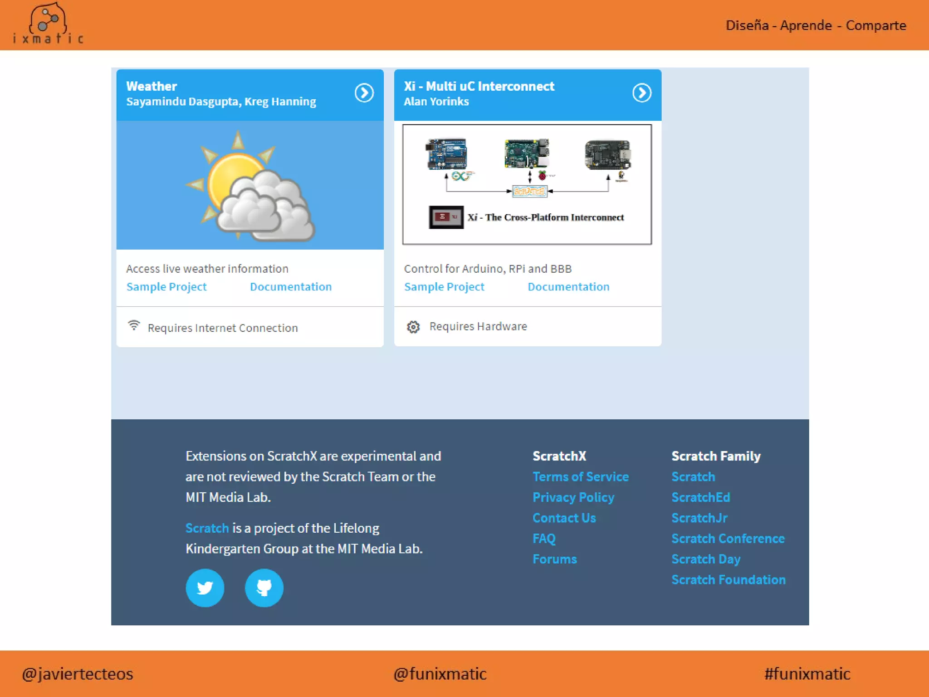Click the Twitter bird icon in footer
The width and height of the screenshot is (929, 697).
click(x=205, y=588)
